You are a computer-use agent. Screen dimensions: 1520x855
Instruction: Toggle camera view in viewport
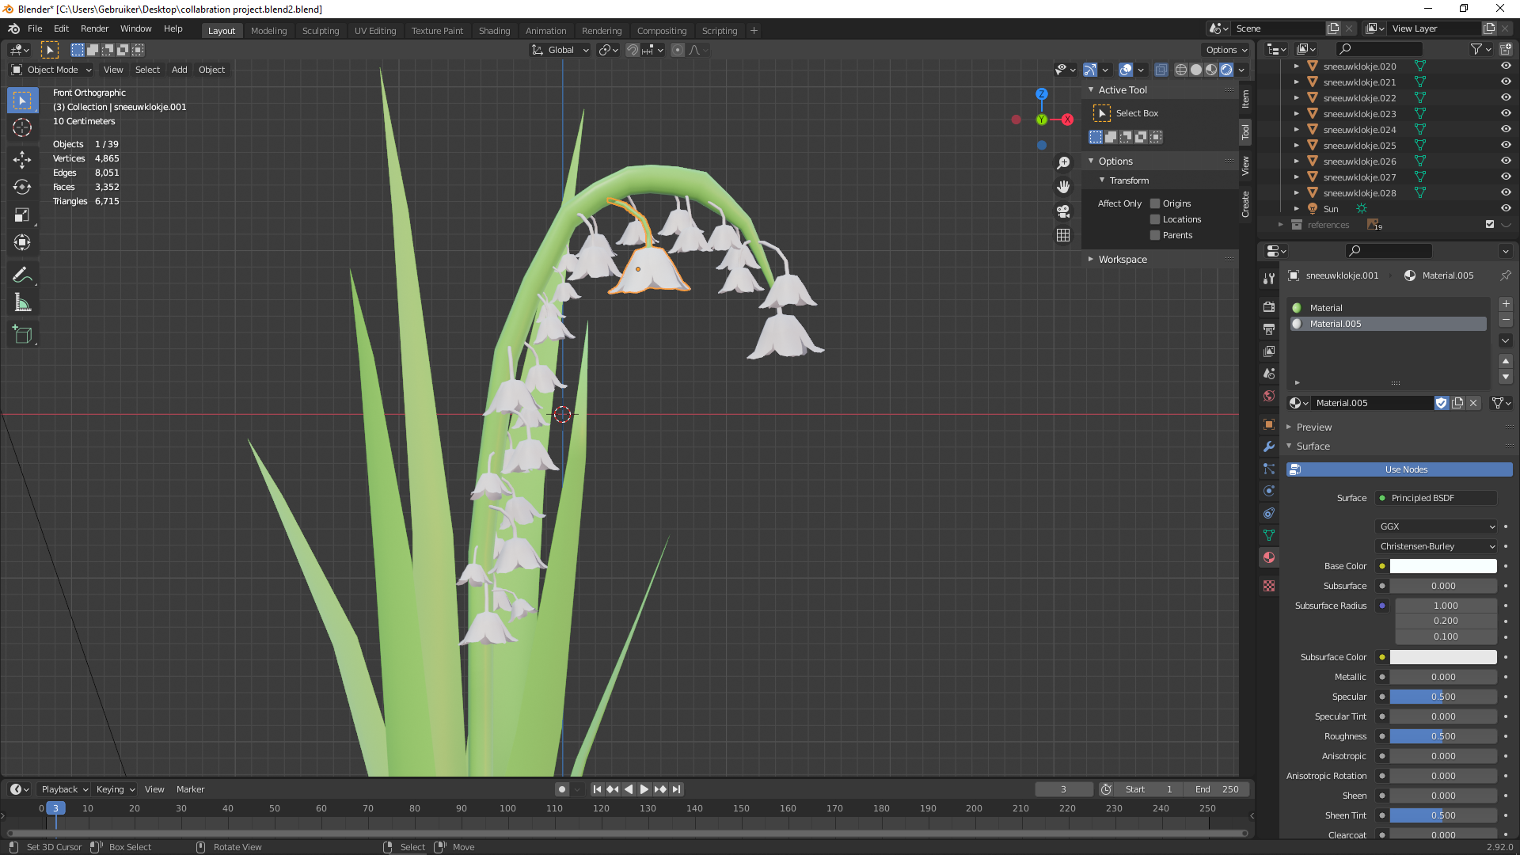[1063, 211]
